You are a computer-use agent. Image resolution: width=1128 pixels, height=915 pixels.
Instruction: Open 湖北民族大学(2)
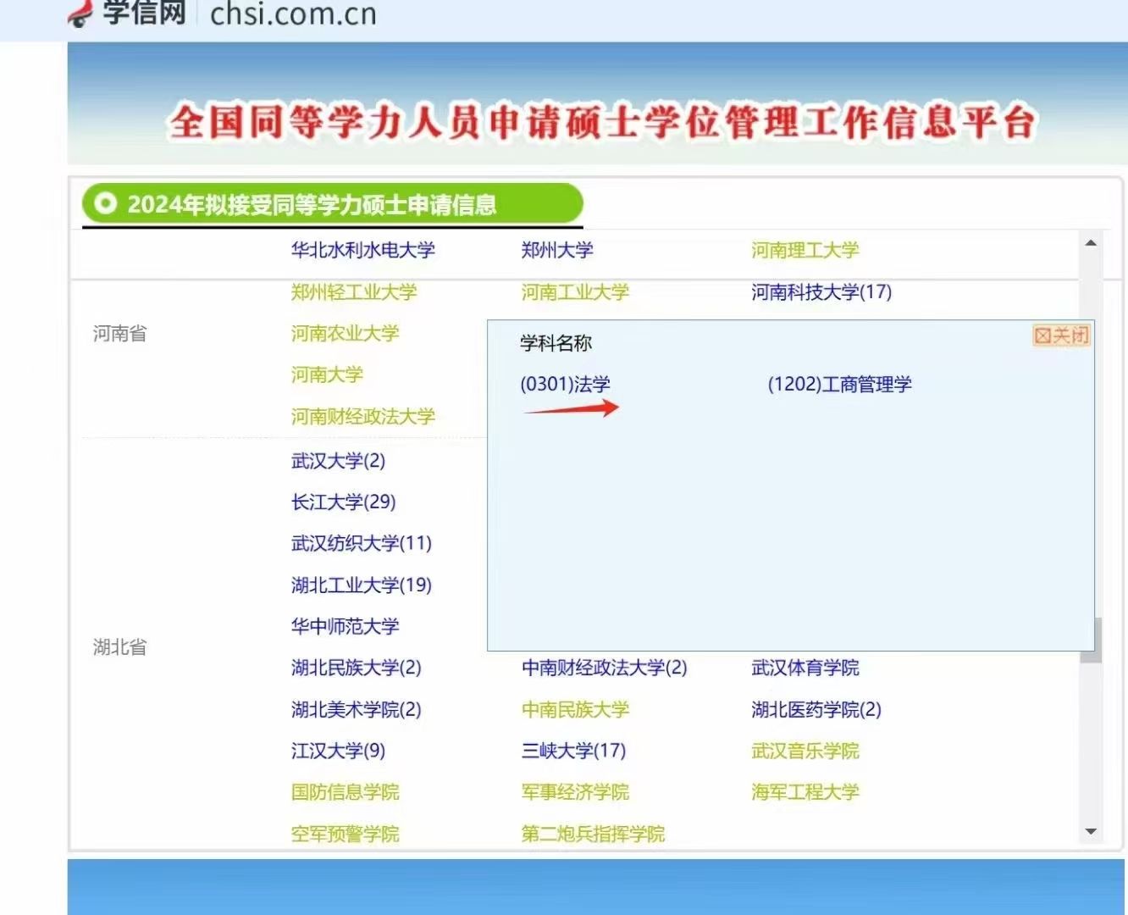click(356, 668)
